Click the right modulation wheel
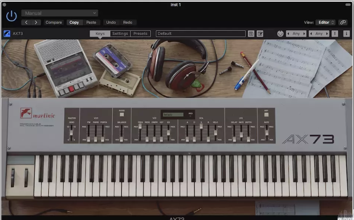 click(x=26, y=177)
